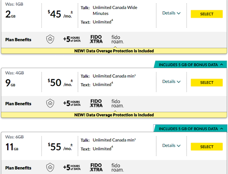Click fido roam logo in the 11GB plan

tap(117, 168)
